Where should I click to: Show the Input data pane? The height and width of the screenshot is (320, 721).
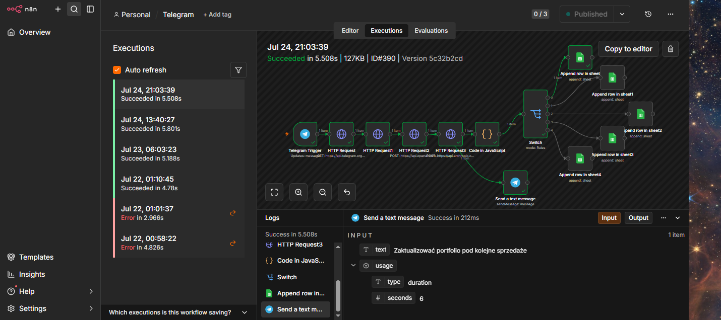coord(609,218)
